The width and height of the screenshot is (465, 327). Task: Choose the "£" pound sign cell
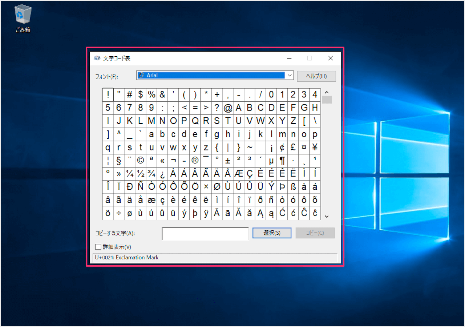(x=293, y=148)
